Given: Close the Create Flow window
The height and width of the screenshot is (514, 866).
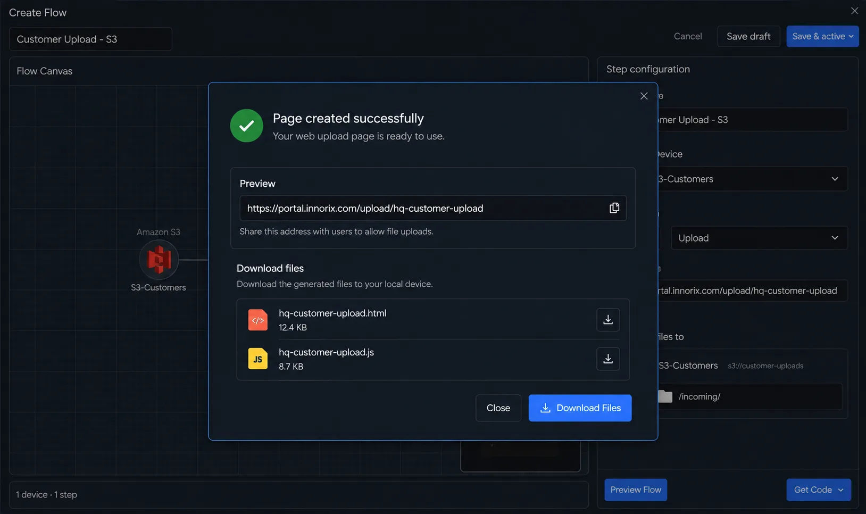Looking at the screenshot, I should point(854,11).
